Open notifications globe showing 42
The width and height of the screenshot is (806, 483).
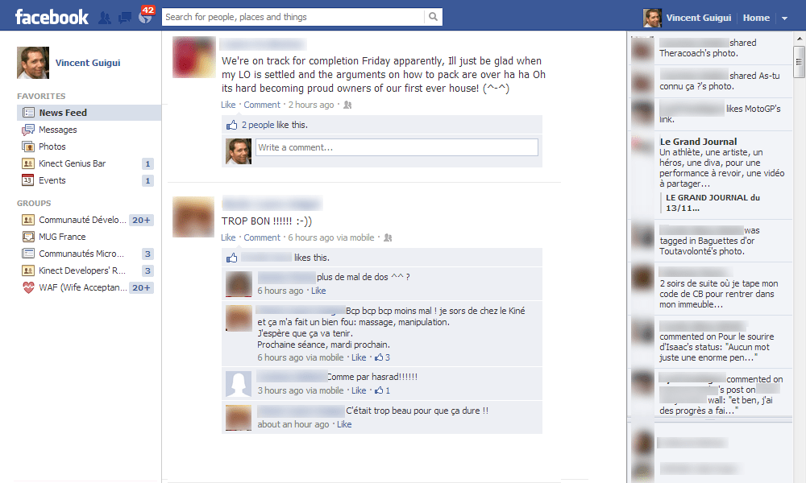[145, 18]
